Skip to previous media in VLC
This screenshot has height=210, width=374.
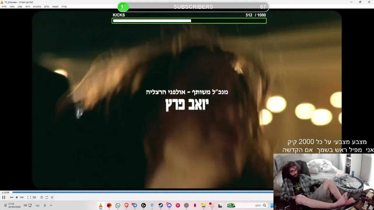click(12, 197)
